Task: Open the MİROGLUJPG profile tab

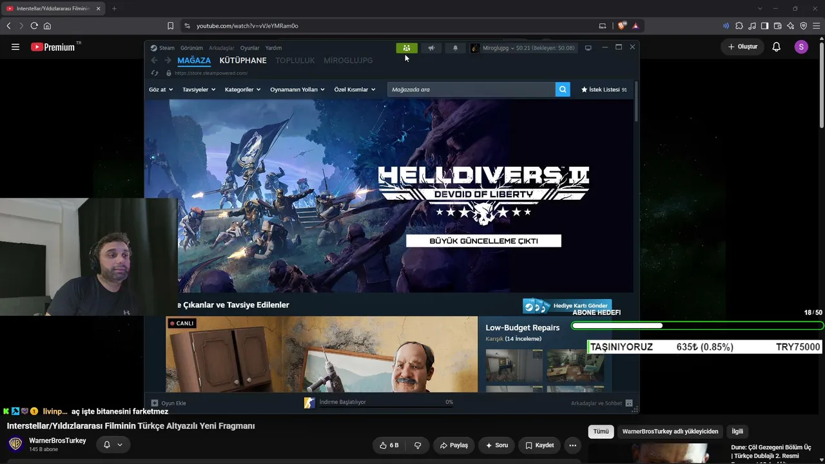Action: click(348, 61)
